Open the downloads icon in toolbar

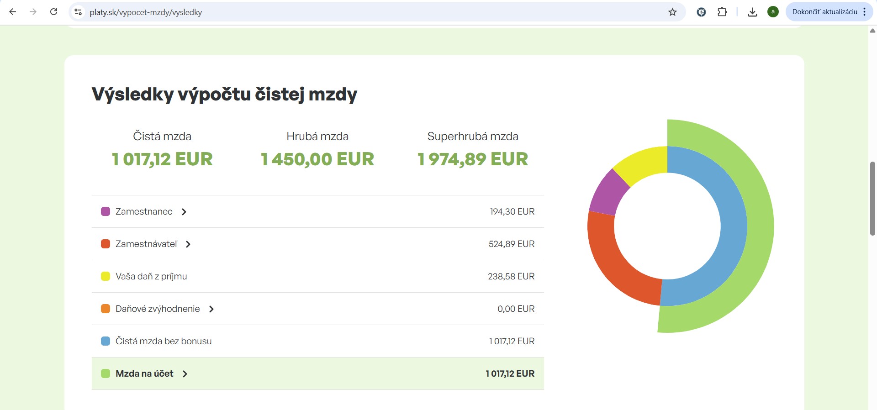pyautogui.click(x=752, y=12)
